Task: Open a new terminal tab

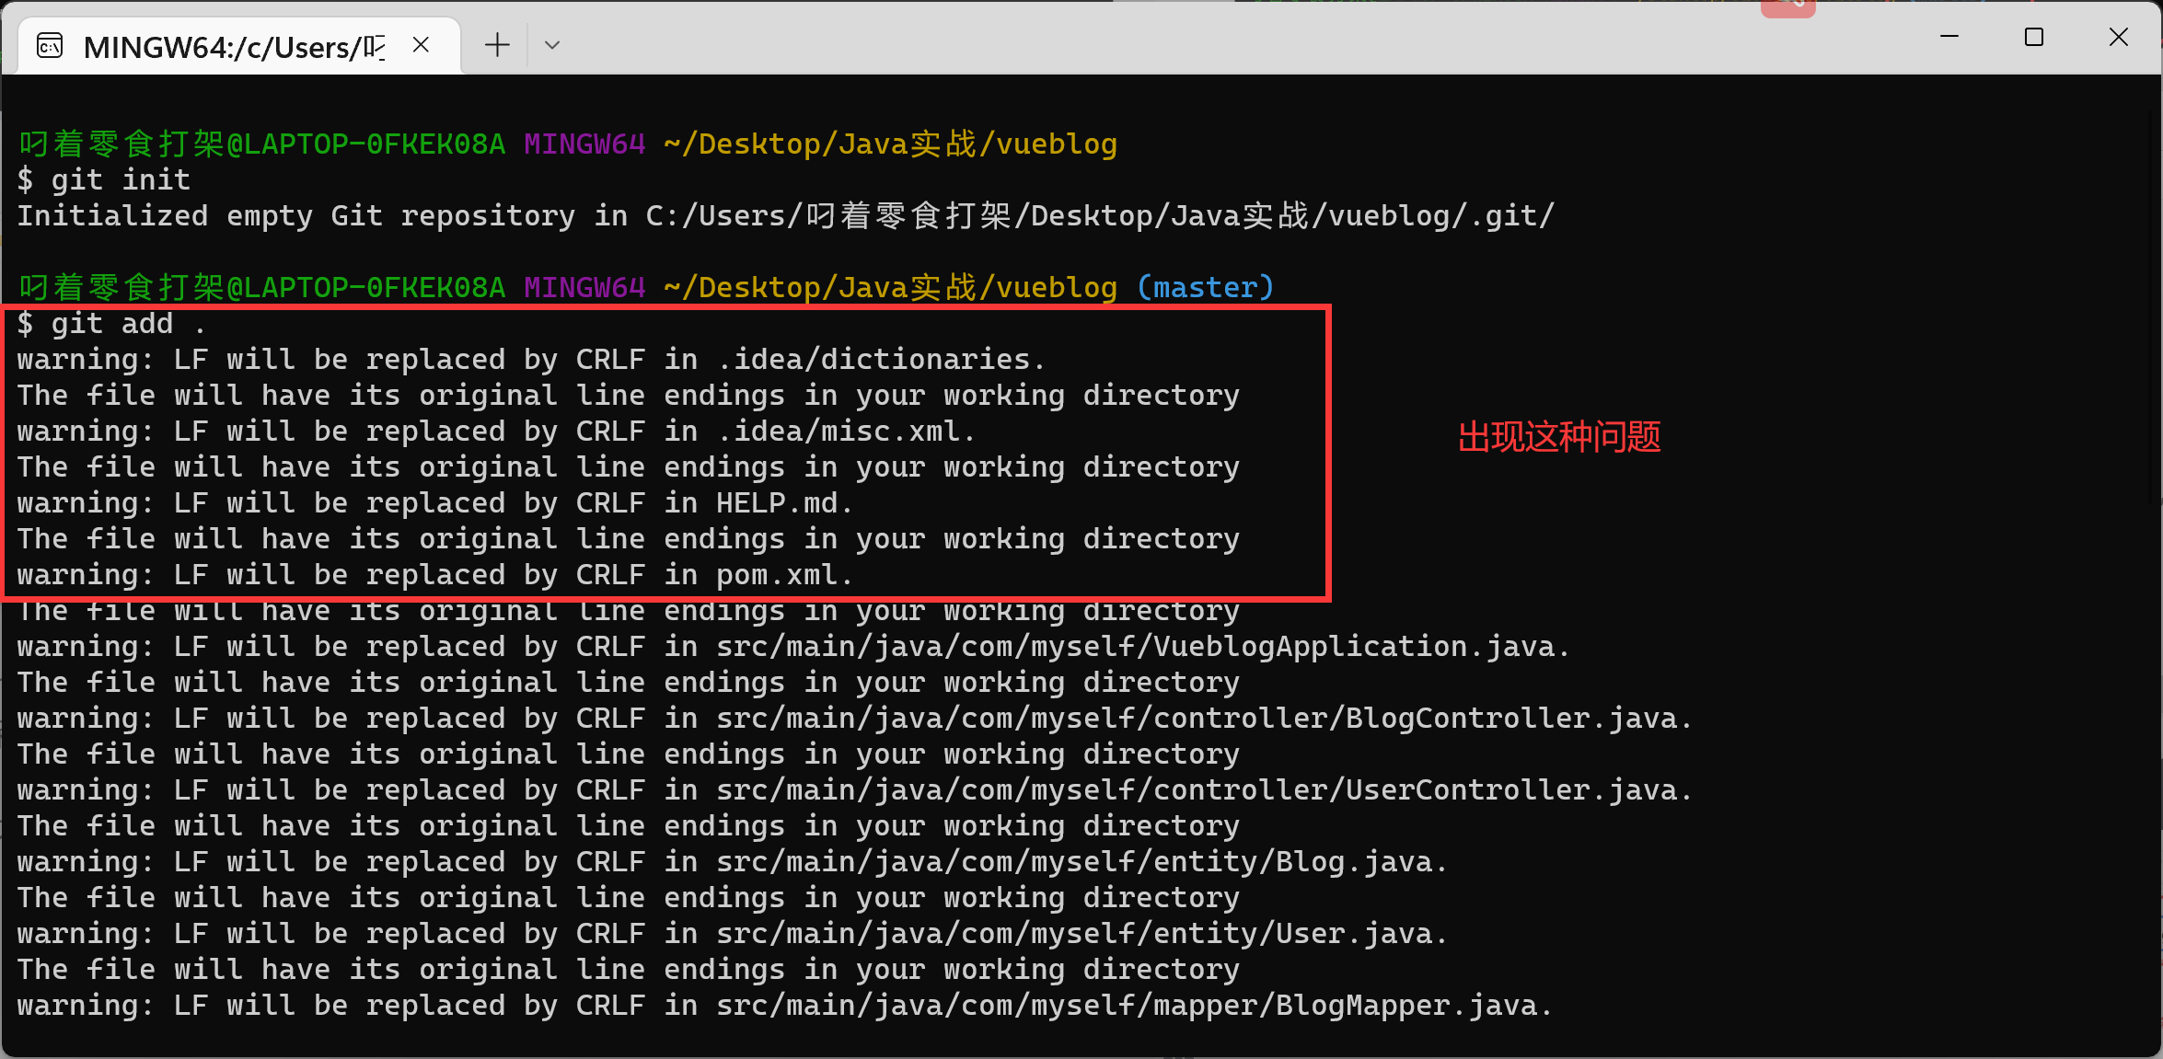Action: click(497, 44)
